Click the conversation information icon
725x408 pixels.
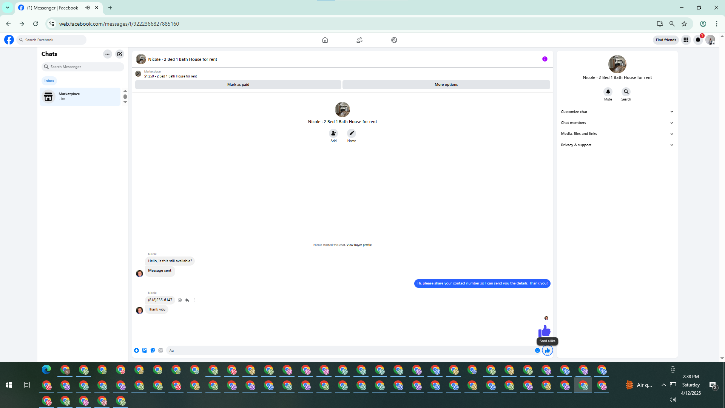[x=545, y=59]
